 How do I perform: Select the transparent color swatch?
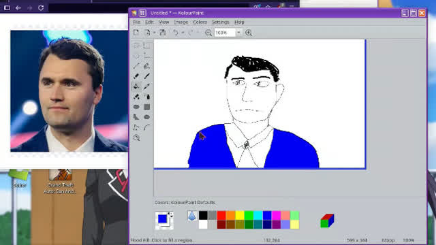192,216
